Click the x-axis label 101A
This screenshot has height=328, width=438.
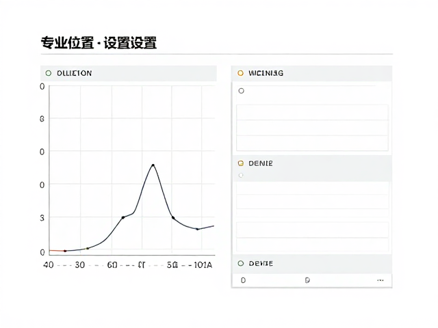[203, 264]
